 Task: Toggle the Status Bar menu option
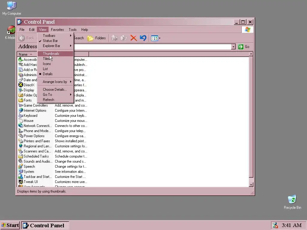tap(55, 41)
